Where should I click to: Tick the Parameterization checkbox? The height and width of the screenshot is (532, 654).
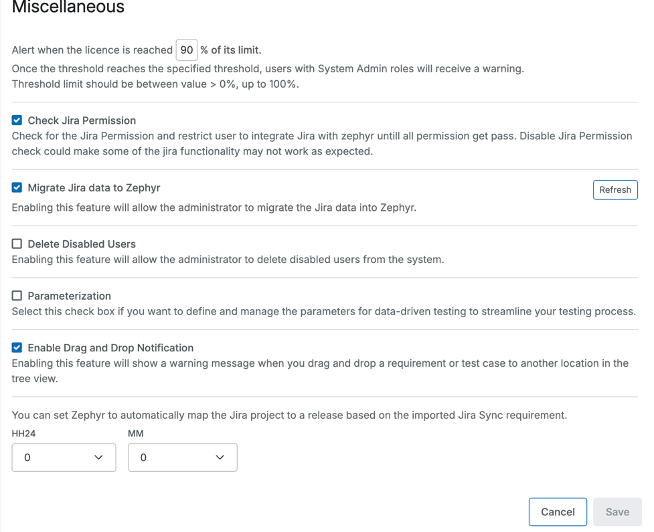(17, 296)
